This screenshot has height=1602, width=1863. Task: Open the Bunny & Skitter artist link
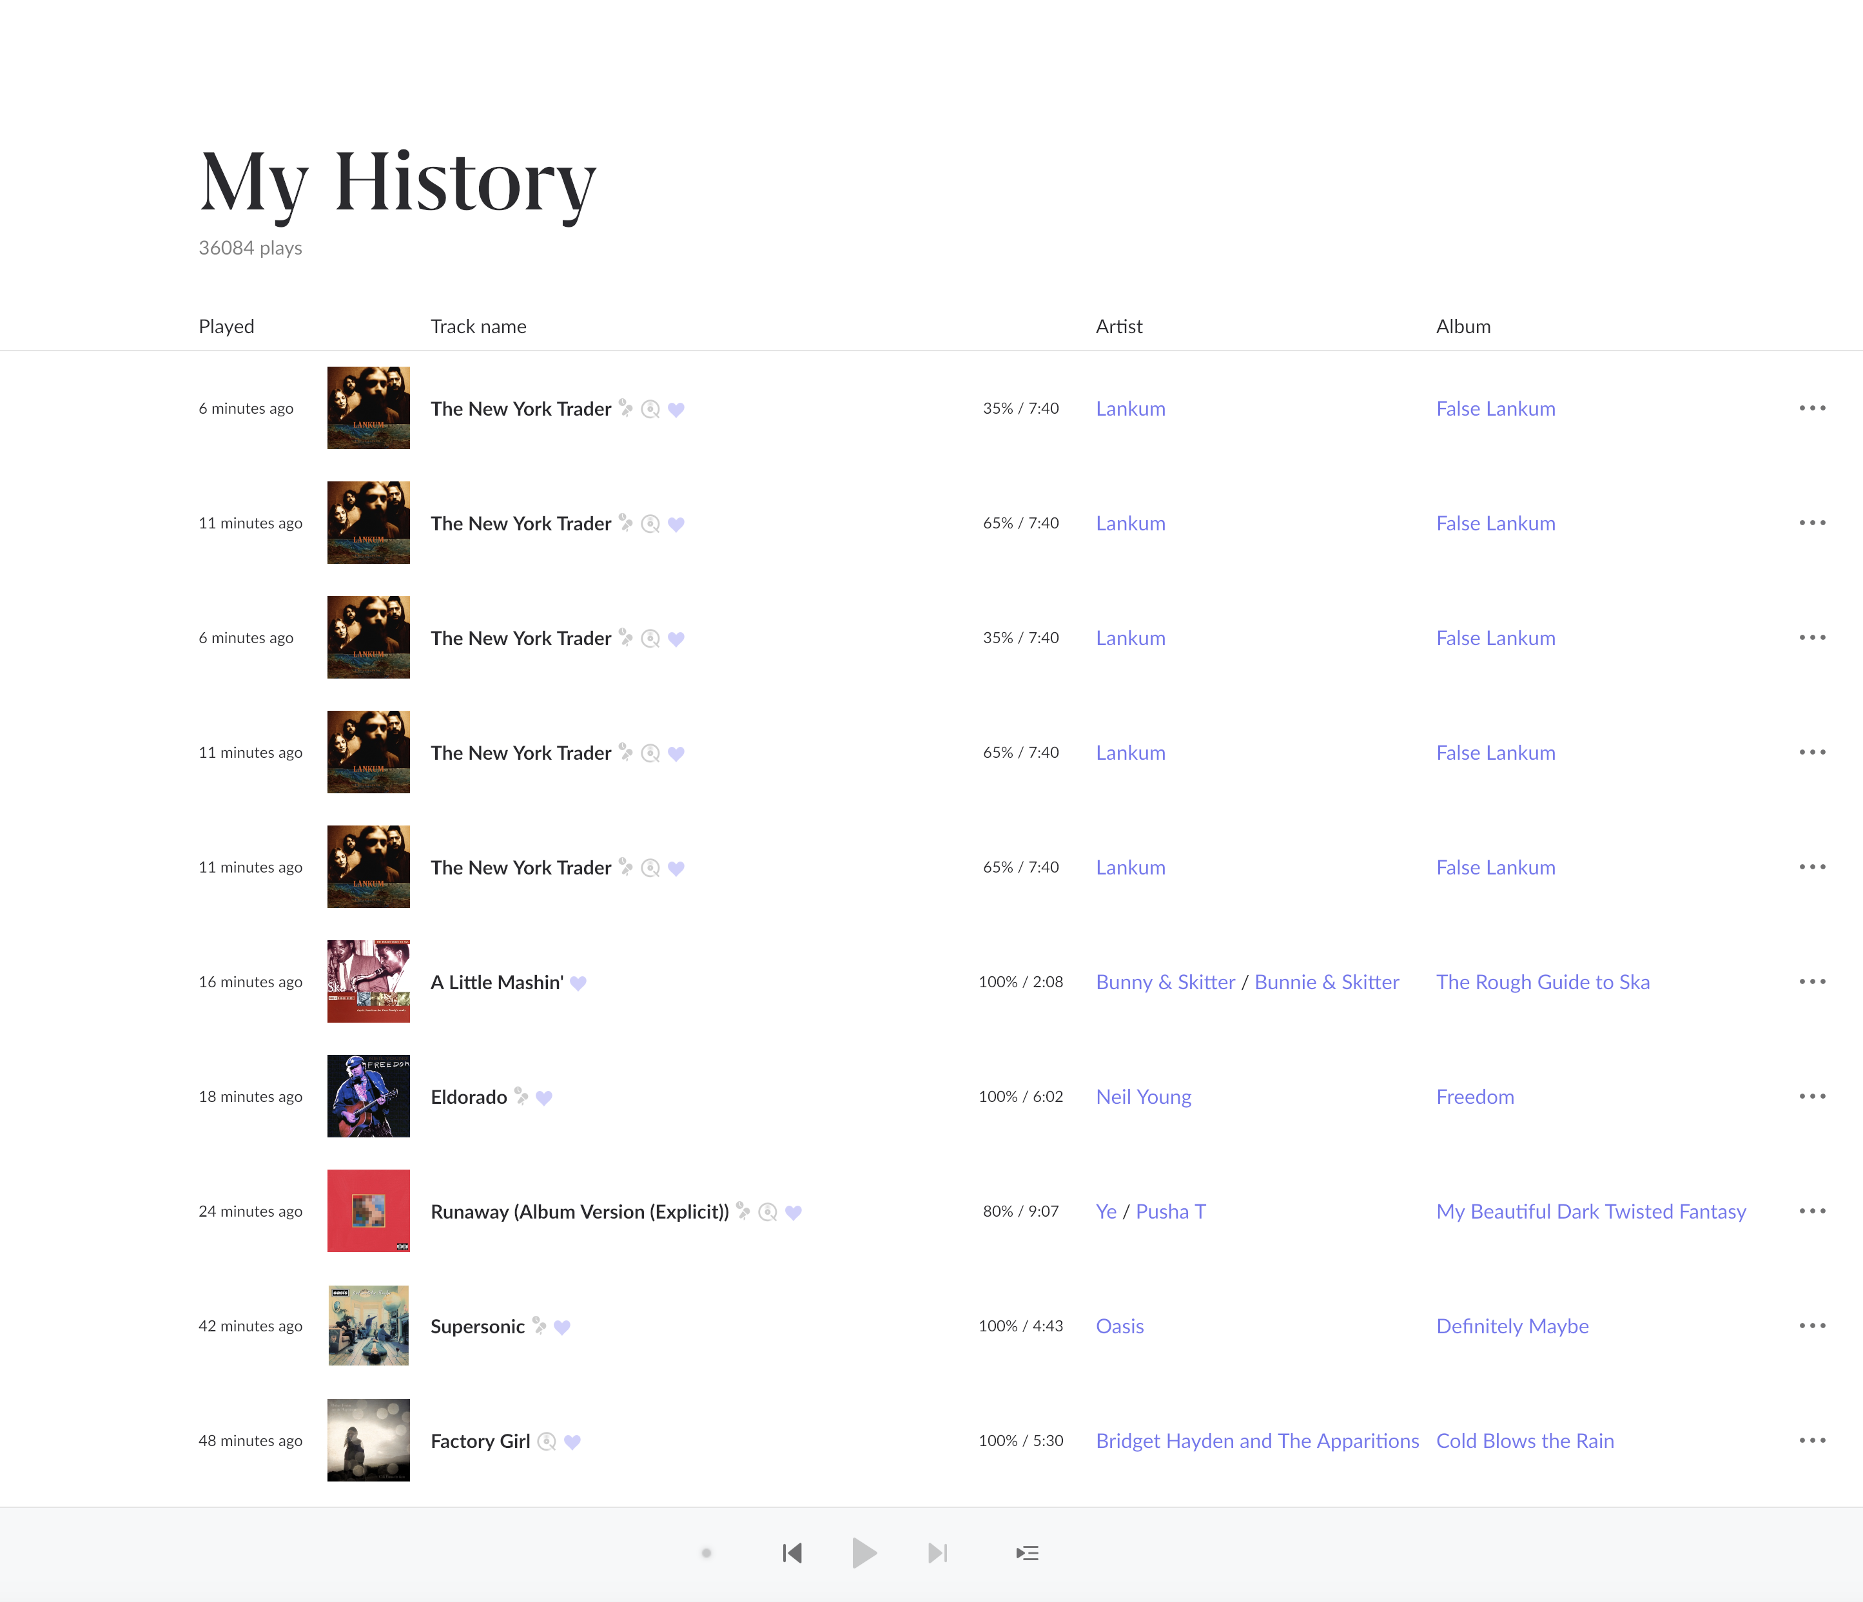tap(1166, 983)
